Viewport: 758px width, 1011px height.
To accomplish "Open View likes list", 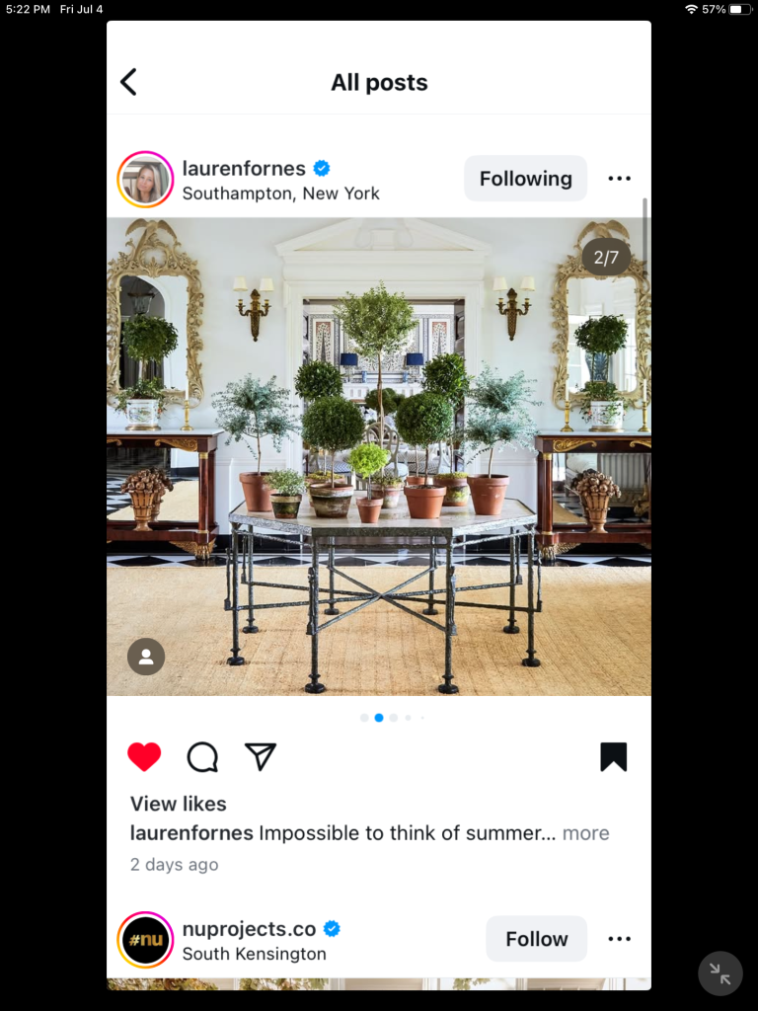I will pos(179,804).
